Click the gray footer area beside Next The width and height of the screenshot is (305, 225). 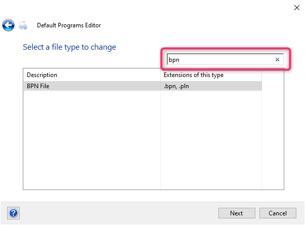119,213
